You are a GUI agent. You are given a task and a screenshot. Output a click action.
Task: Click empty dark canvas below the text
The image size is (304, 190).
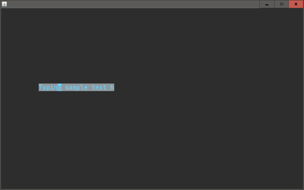[x=152, y=139]
